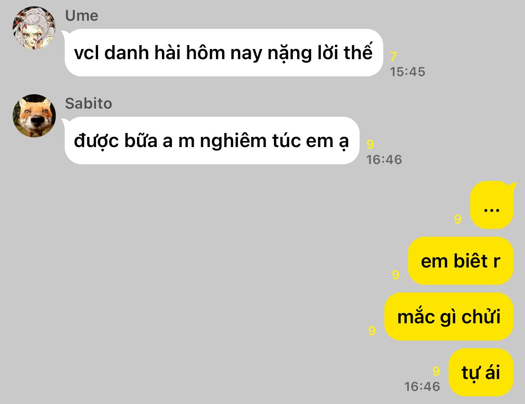
Task: View read count 7 beside Ume's message
Action: pyautogui.click(x=394, y=56)
